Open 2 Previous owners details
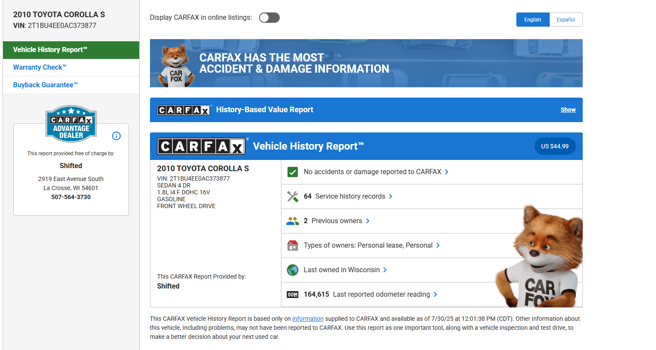Viewport: 656px width, 350px height. tap(333, 221)
